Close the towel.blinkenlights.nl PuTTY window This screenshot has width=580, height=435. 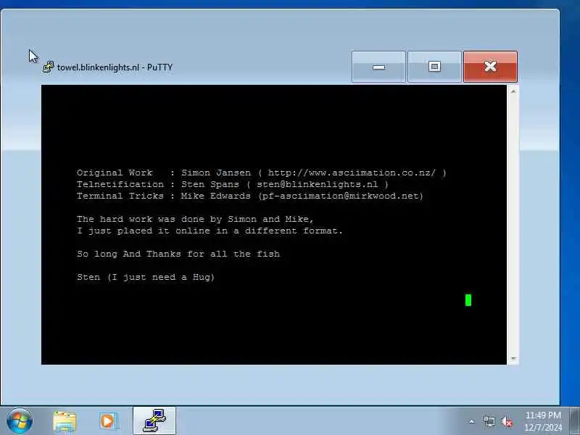pyautogui.click(x=491, y=67)
